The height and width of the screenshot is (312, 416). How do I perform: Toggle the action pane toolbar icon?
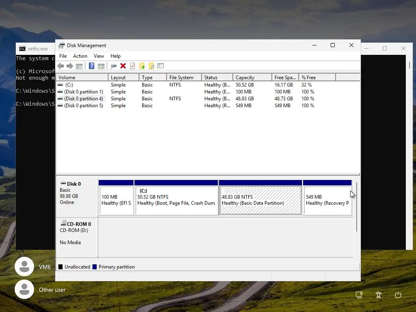tap(101, 66)
